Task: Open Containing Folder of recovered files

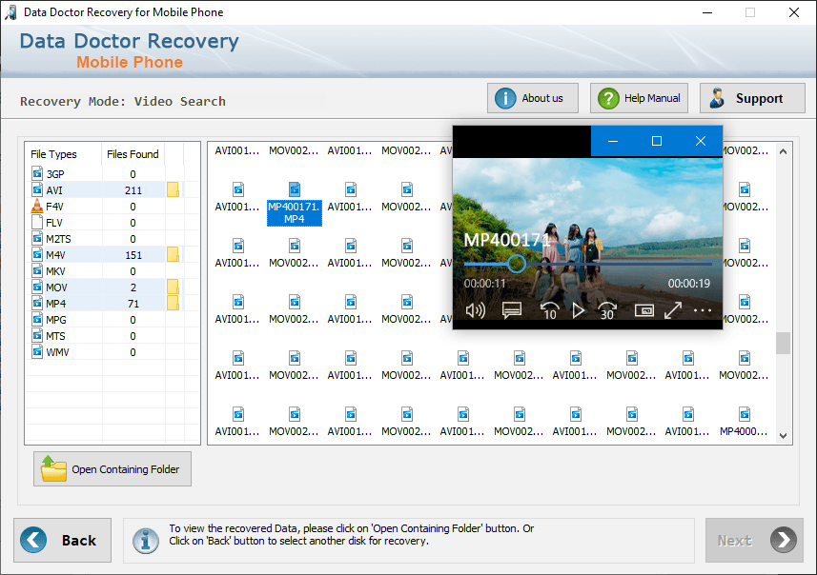Action: pyautogui.click(x=112, y=468)
